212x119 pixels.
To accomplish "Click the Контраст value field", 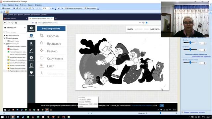I will click(x=201, y=50).
